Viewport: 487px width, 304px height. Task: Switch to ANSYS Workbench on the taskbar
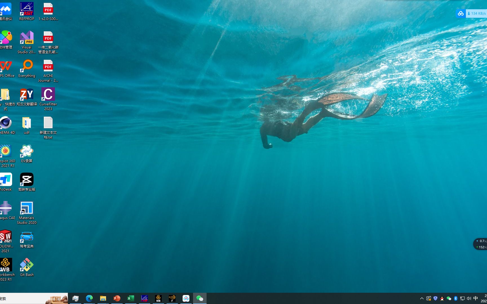(158, 298)
